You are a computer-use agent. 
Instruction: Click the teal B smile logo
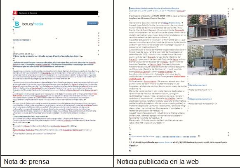point(17,24)
